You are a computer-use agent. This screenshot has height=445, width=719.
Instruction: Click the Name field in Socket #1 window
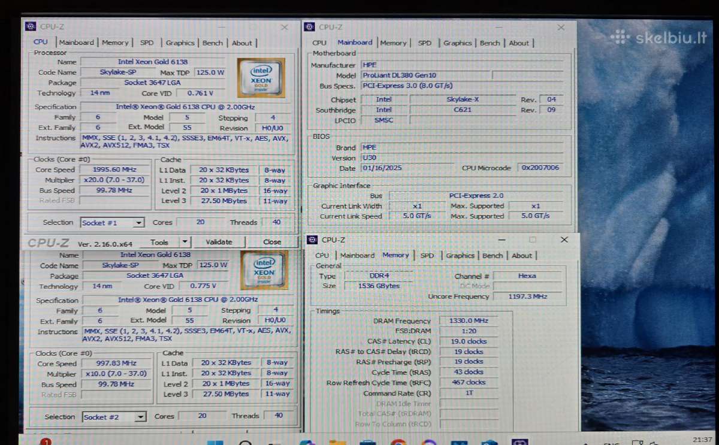point(153,62)
